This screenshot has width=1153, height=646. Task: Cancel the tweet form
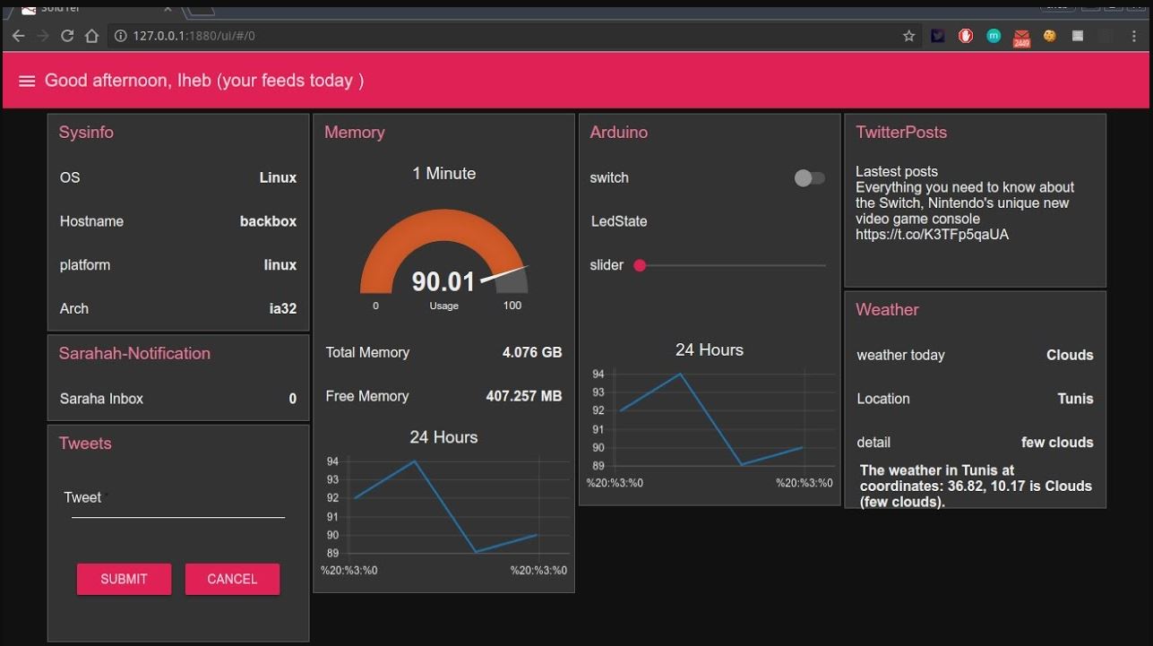point(232,579)
